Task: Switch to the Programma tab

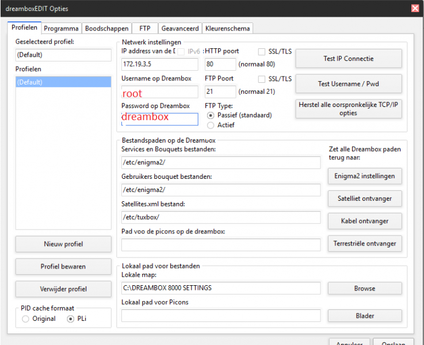Action: click(x=61, y=28)
